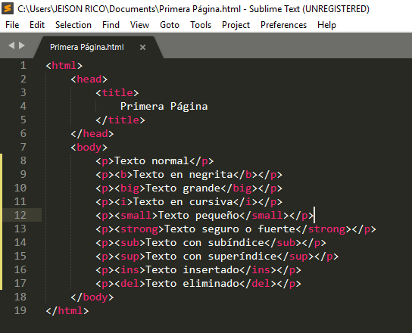
Task: Open the Help menu
Action: tap(326, 25)
